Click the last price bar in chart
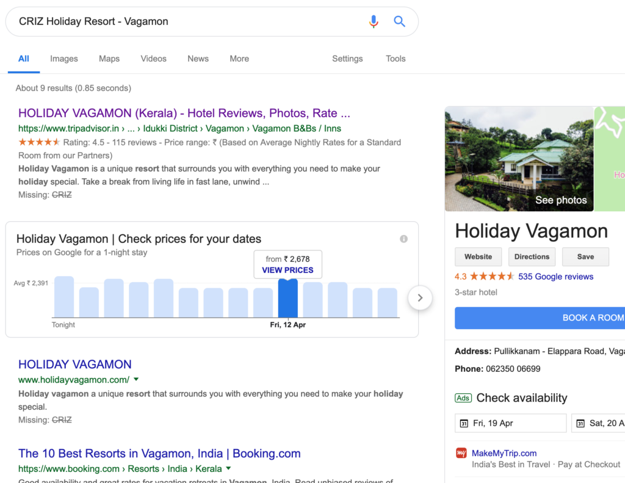The height and width of the screenshot is (483, 625). [x=388, y=303]
